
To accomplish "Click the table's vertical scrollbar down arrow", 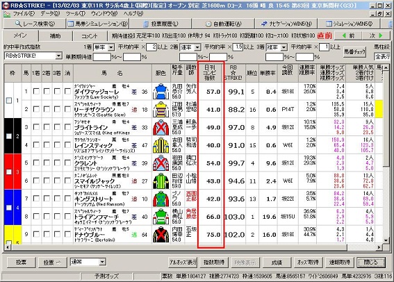I will 386,240.
